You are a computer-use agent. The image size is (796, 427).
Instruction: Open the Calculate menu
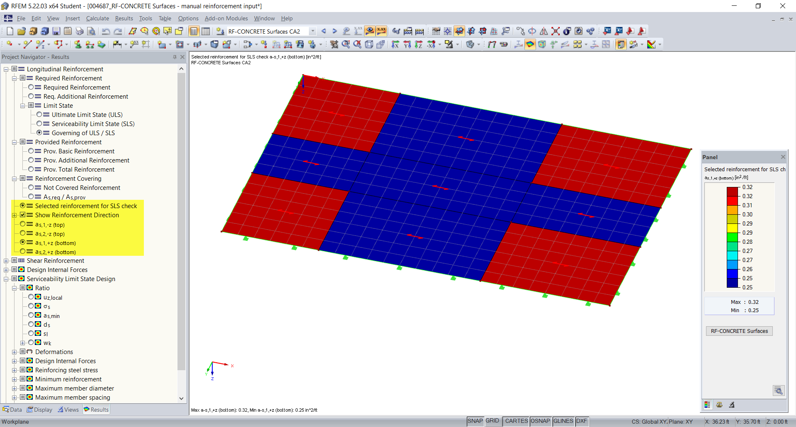(x=97, y=18)
